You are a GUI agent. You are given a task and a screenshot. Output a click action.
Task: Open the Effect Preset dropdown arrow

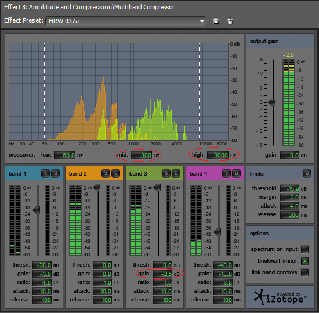click(x=202, y=21)
